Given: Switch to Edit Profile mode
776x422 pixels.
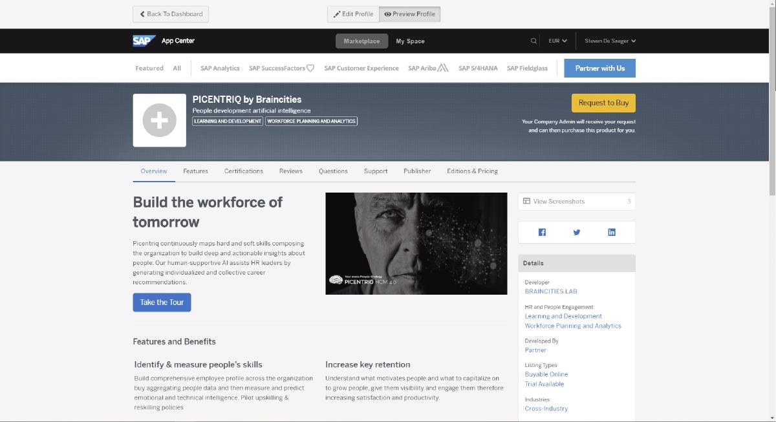Looking at the screenshot, I should (353, 14).
